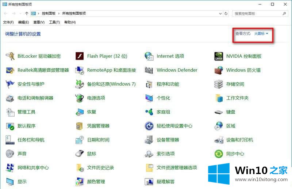
Task: Click the 工作文件夹 icon
Action: (219, 98)
